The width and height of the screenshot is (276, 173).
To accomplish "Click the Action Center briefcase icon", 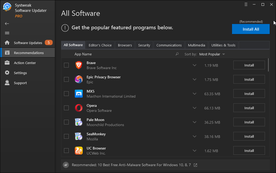I will 7,63.
